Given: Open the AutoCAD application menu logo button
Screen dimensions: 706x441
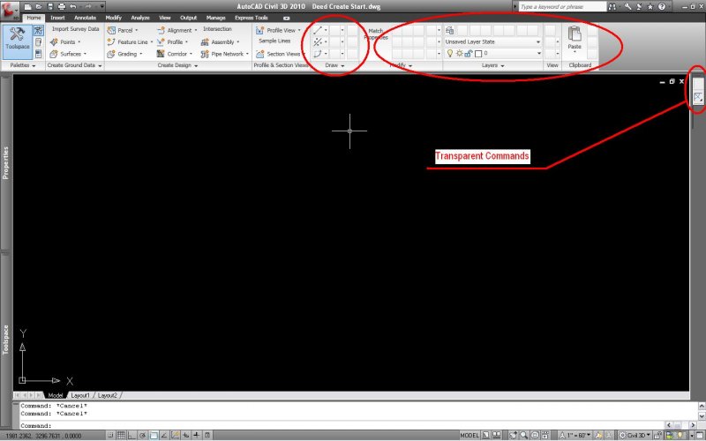Looking at the screenshot, I should [x=10, y=10].
